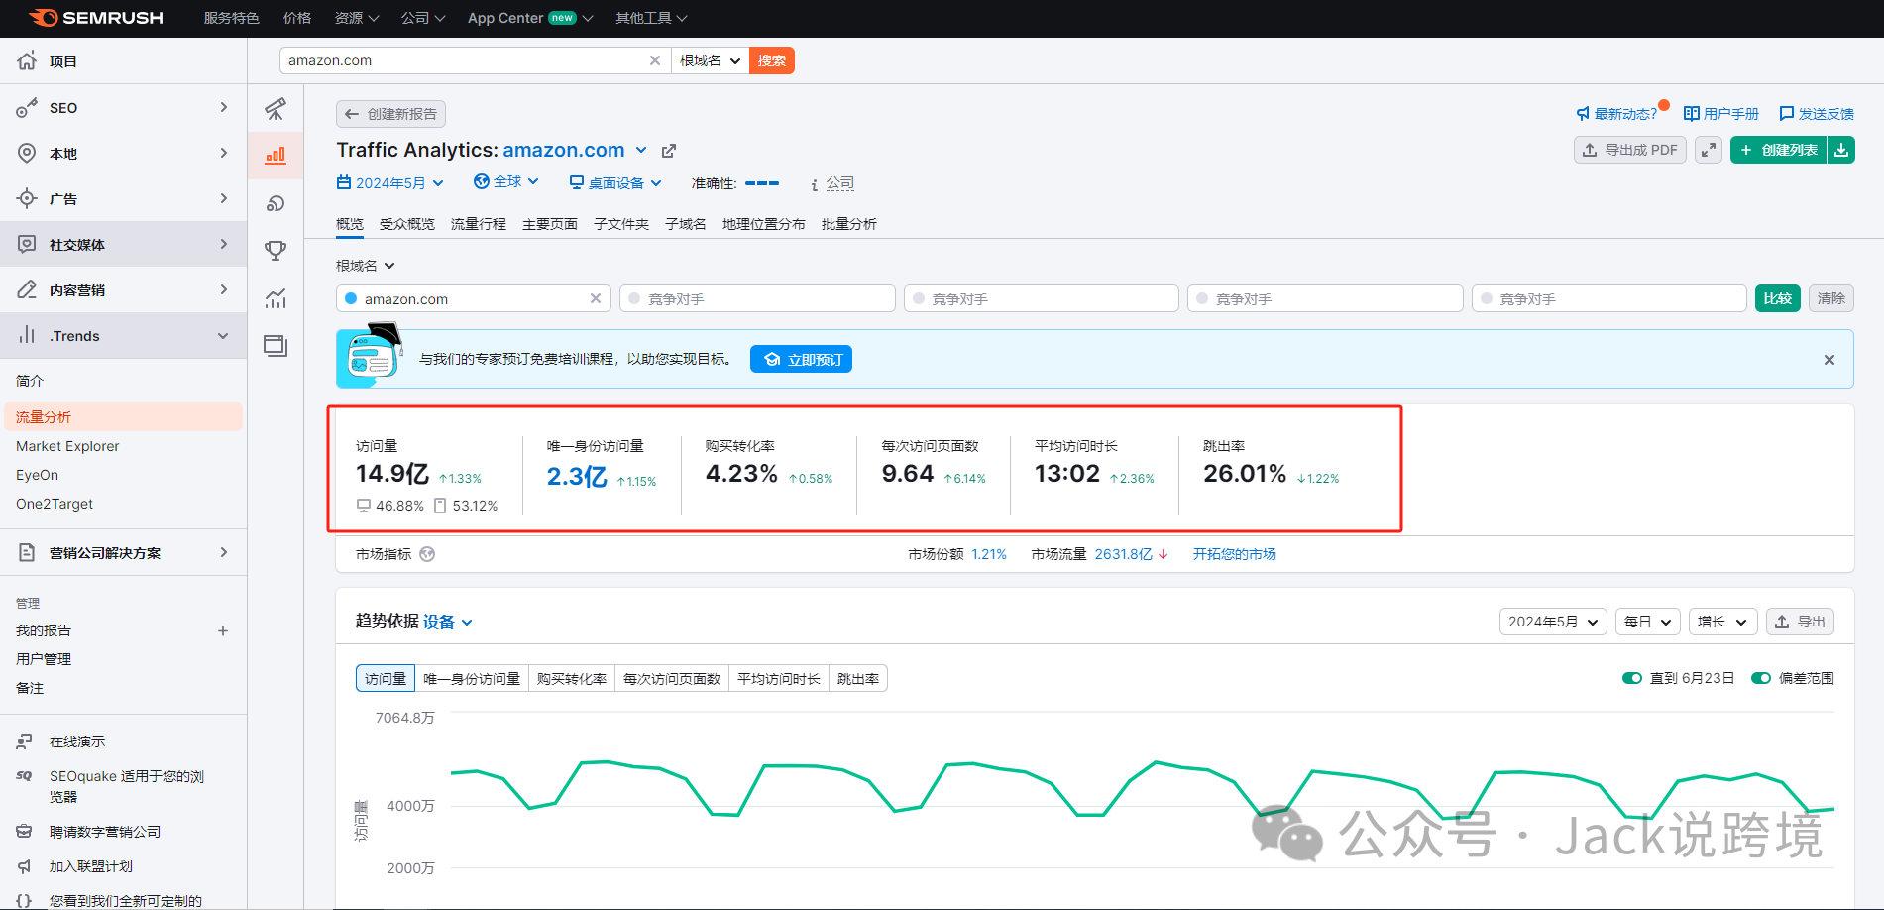This screenshot has width=1884, height=910.
Task: Open the 2024年5月 date dropdown at top
Action: click(390, 183)
